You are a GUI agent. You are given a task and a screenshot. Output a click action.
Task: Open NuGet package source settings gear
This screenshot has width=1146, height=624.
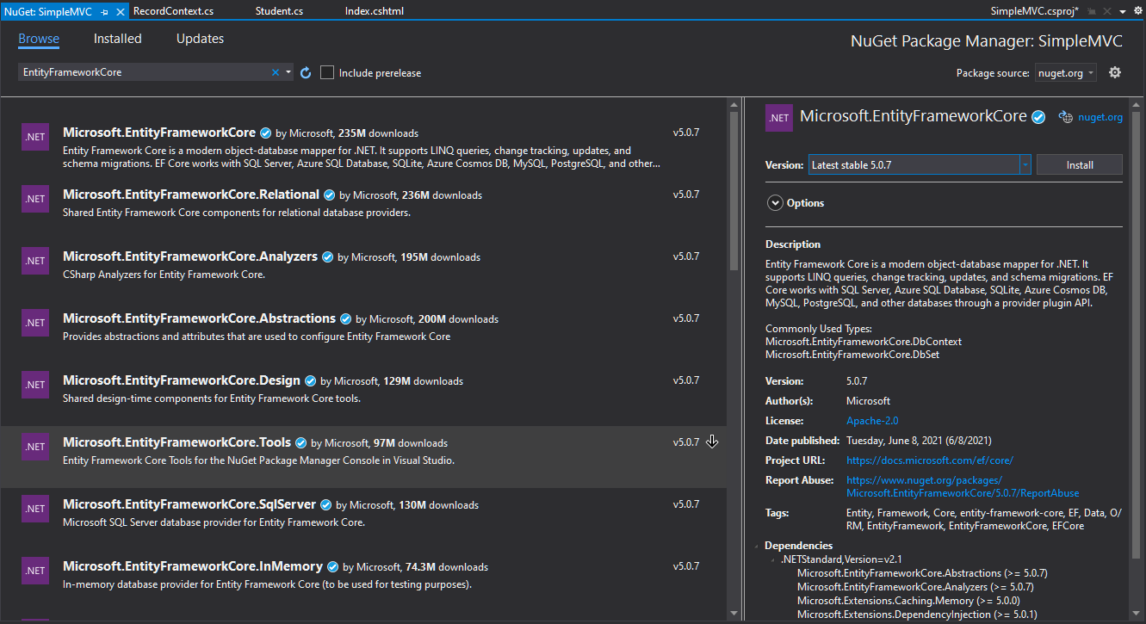[1115, 72]
